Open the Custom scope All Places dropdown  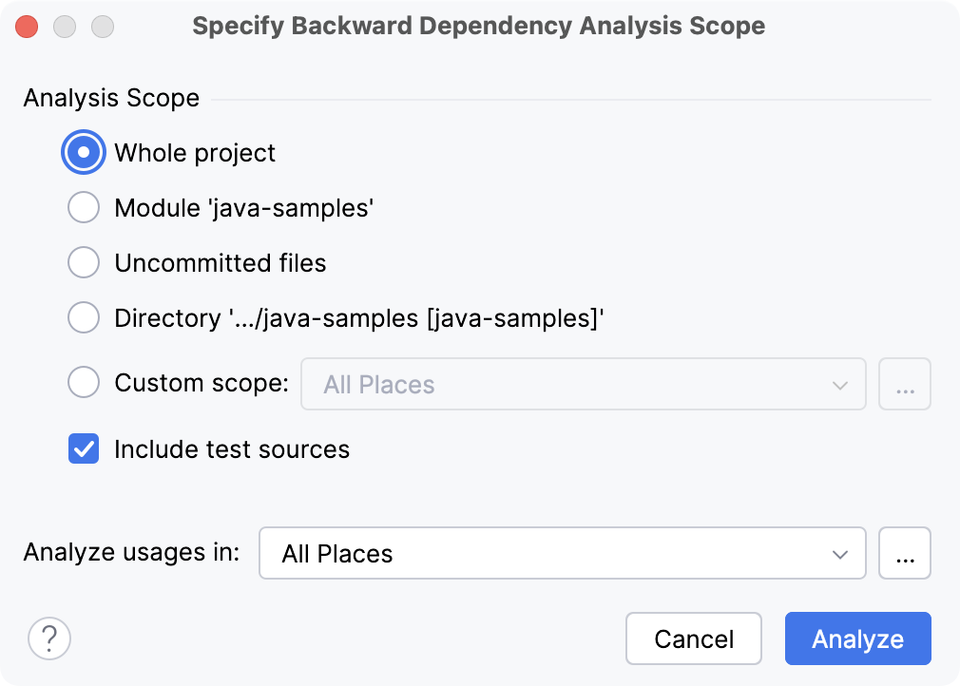coord(584,384)
